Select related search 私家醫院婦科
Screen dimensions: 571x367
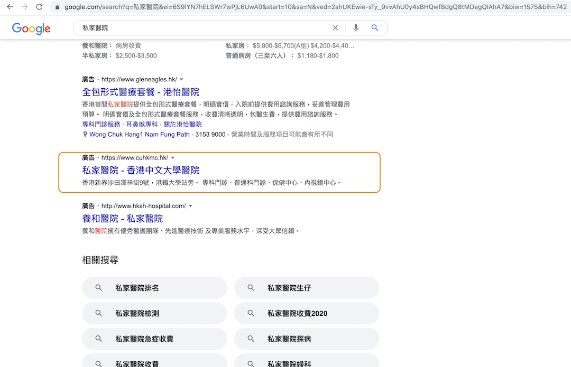(x=307, y=361)
